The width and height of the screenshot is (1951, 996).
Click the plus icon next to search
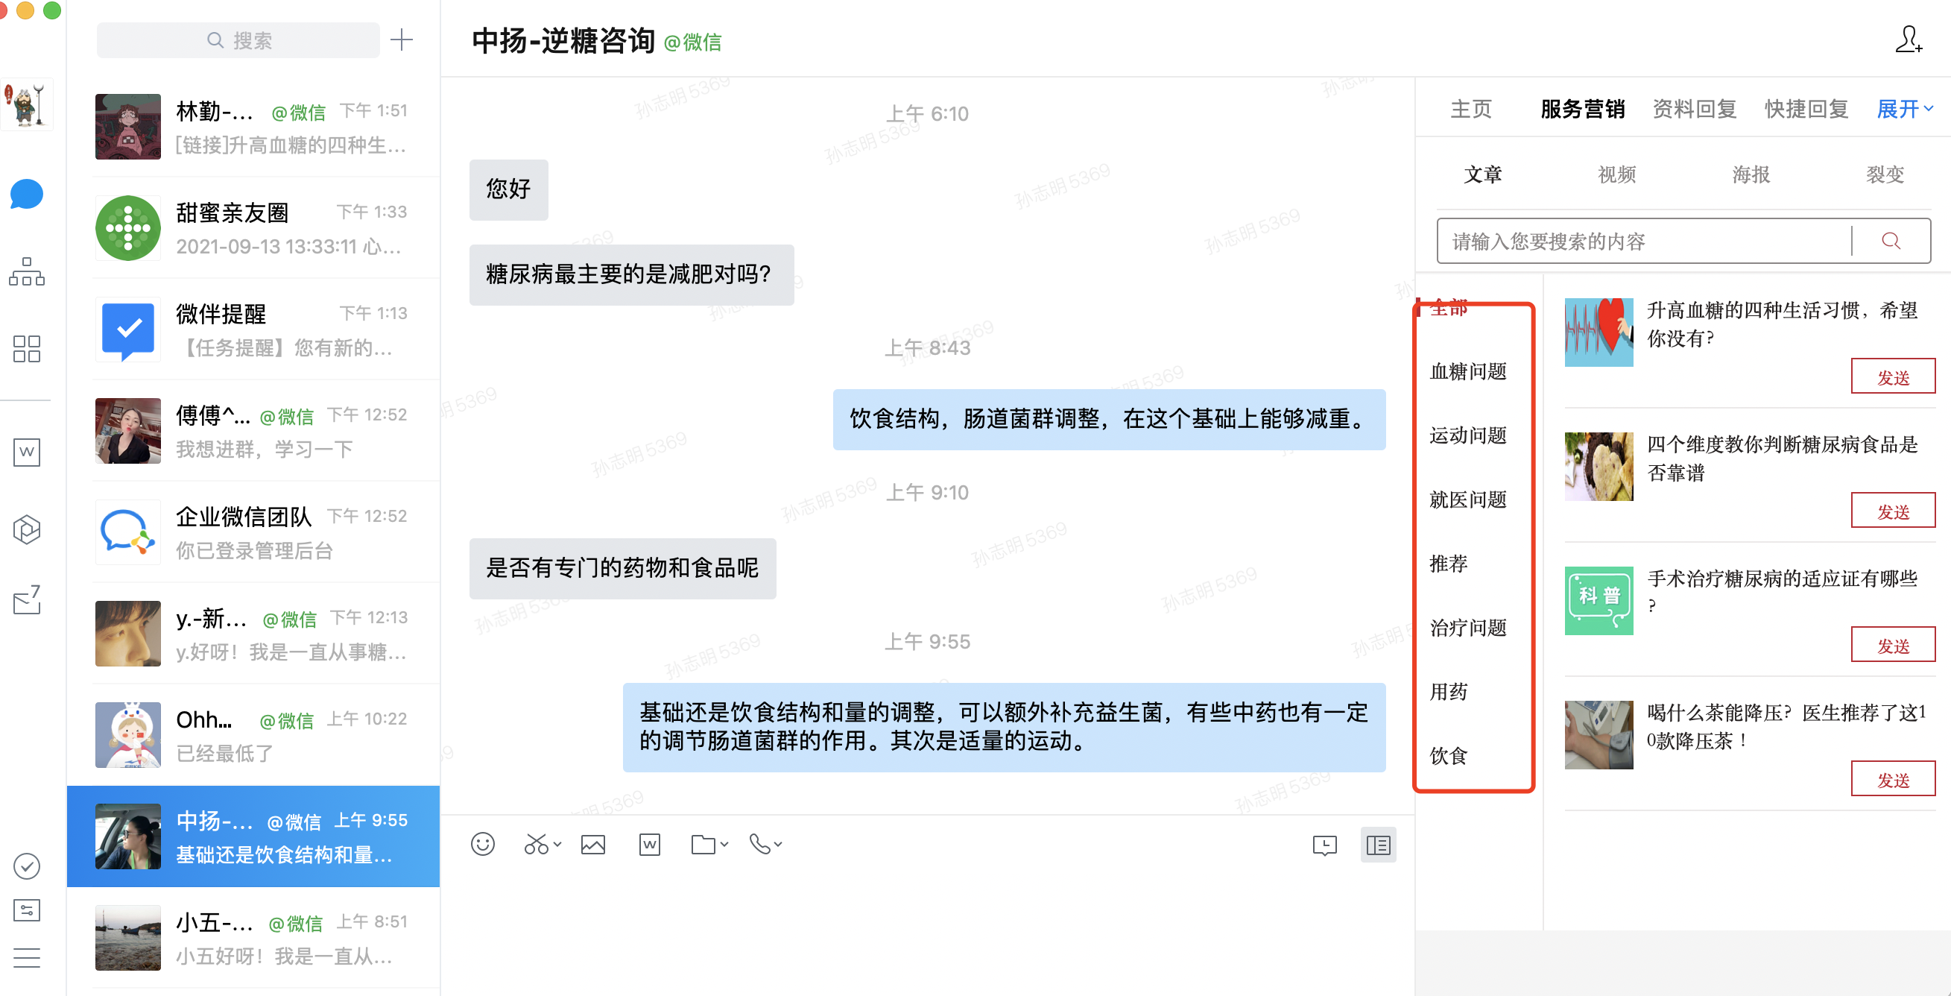coord(402,40)
